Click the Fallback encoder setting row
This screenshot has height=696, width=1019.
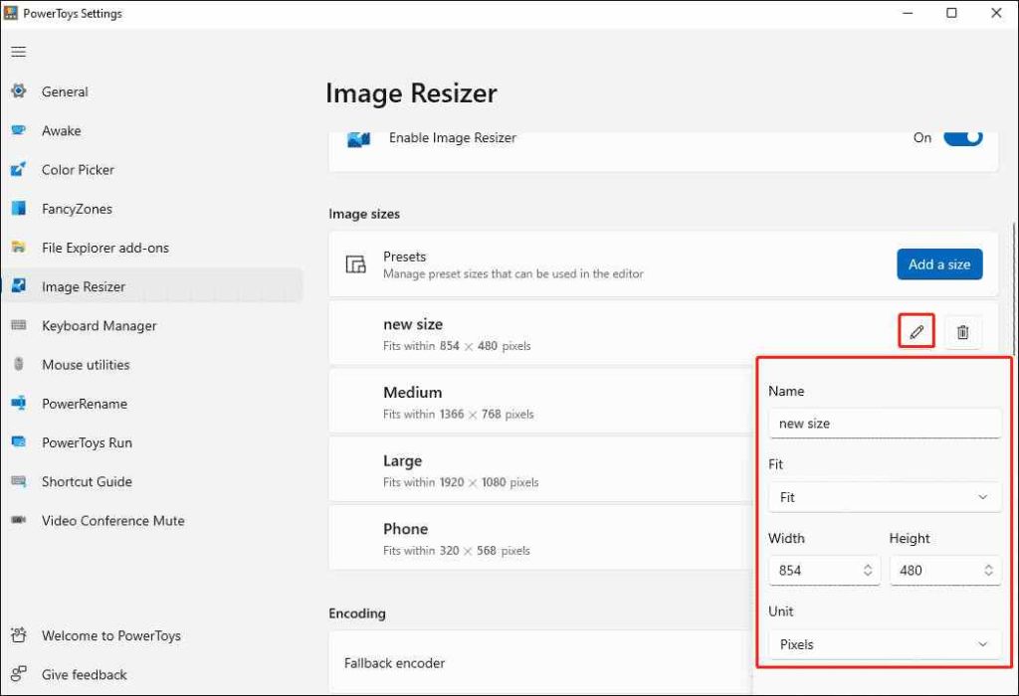541,663
